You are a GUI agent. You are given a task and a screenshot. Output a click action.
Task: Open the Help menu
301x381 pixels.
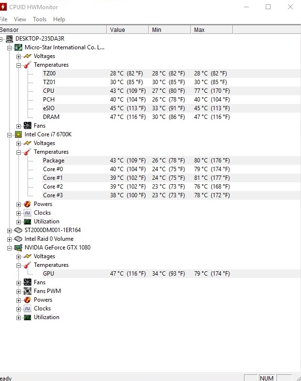(x=59, y=19)
